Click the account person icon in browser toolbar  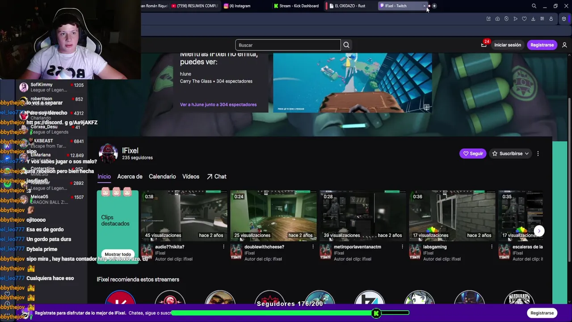pyautogui.click(x=551, y=19)
